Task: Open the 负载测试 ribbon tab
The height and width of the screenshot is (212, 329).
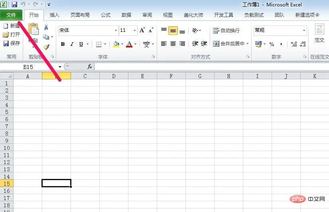Action: point(254,15)
